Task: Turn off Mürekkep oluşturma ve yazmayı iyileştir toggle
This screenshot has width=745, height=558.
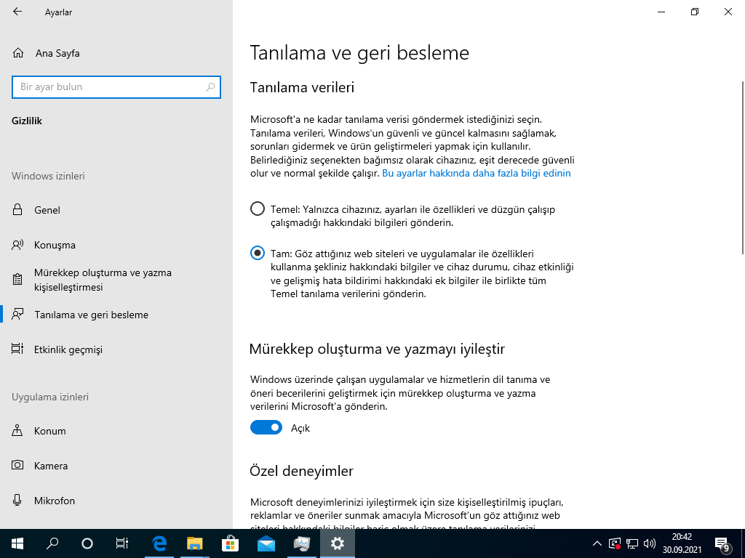Action: pos(266,427)
